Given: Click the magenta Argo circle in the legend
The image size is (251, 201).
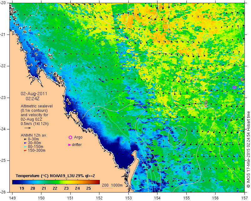Looking at the screenshot, I should click(x=70, y=137).
